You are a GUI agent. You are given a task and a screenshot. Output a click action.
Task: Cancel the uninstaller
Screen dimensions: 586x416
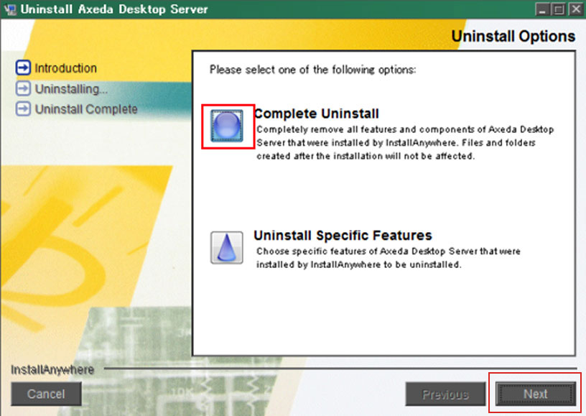coord(46,394)
